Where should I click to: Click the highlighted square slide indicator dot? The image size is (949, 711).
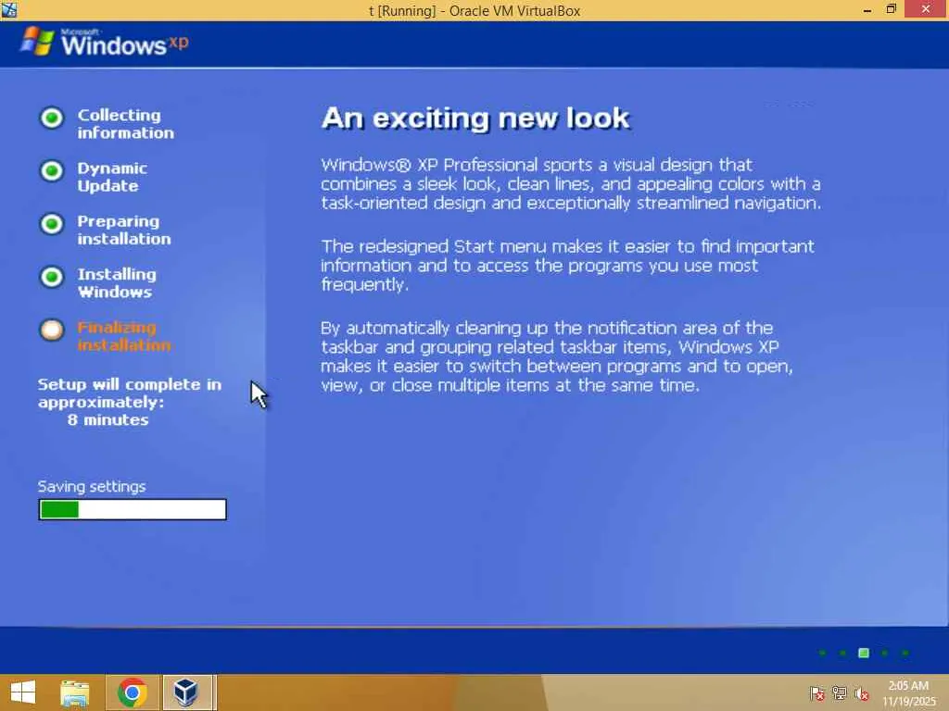[864, 653]
